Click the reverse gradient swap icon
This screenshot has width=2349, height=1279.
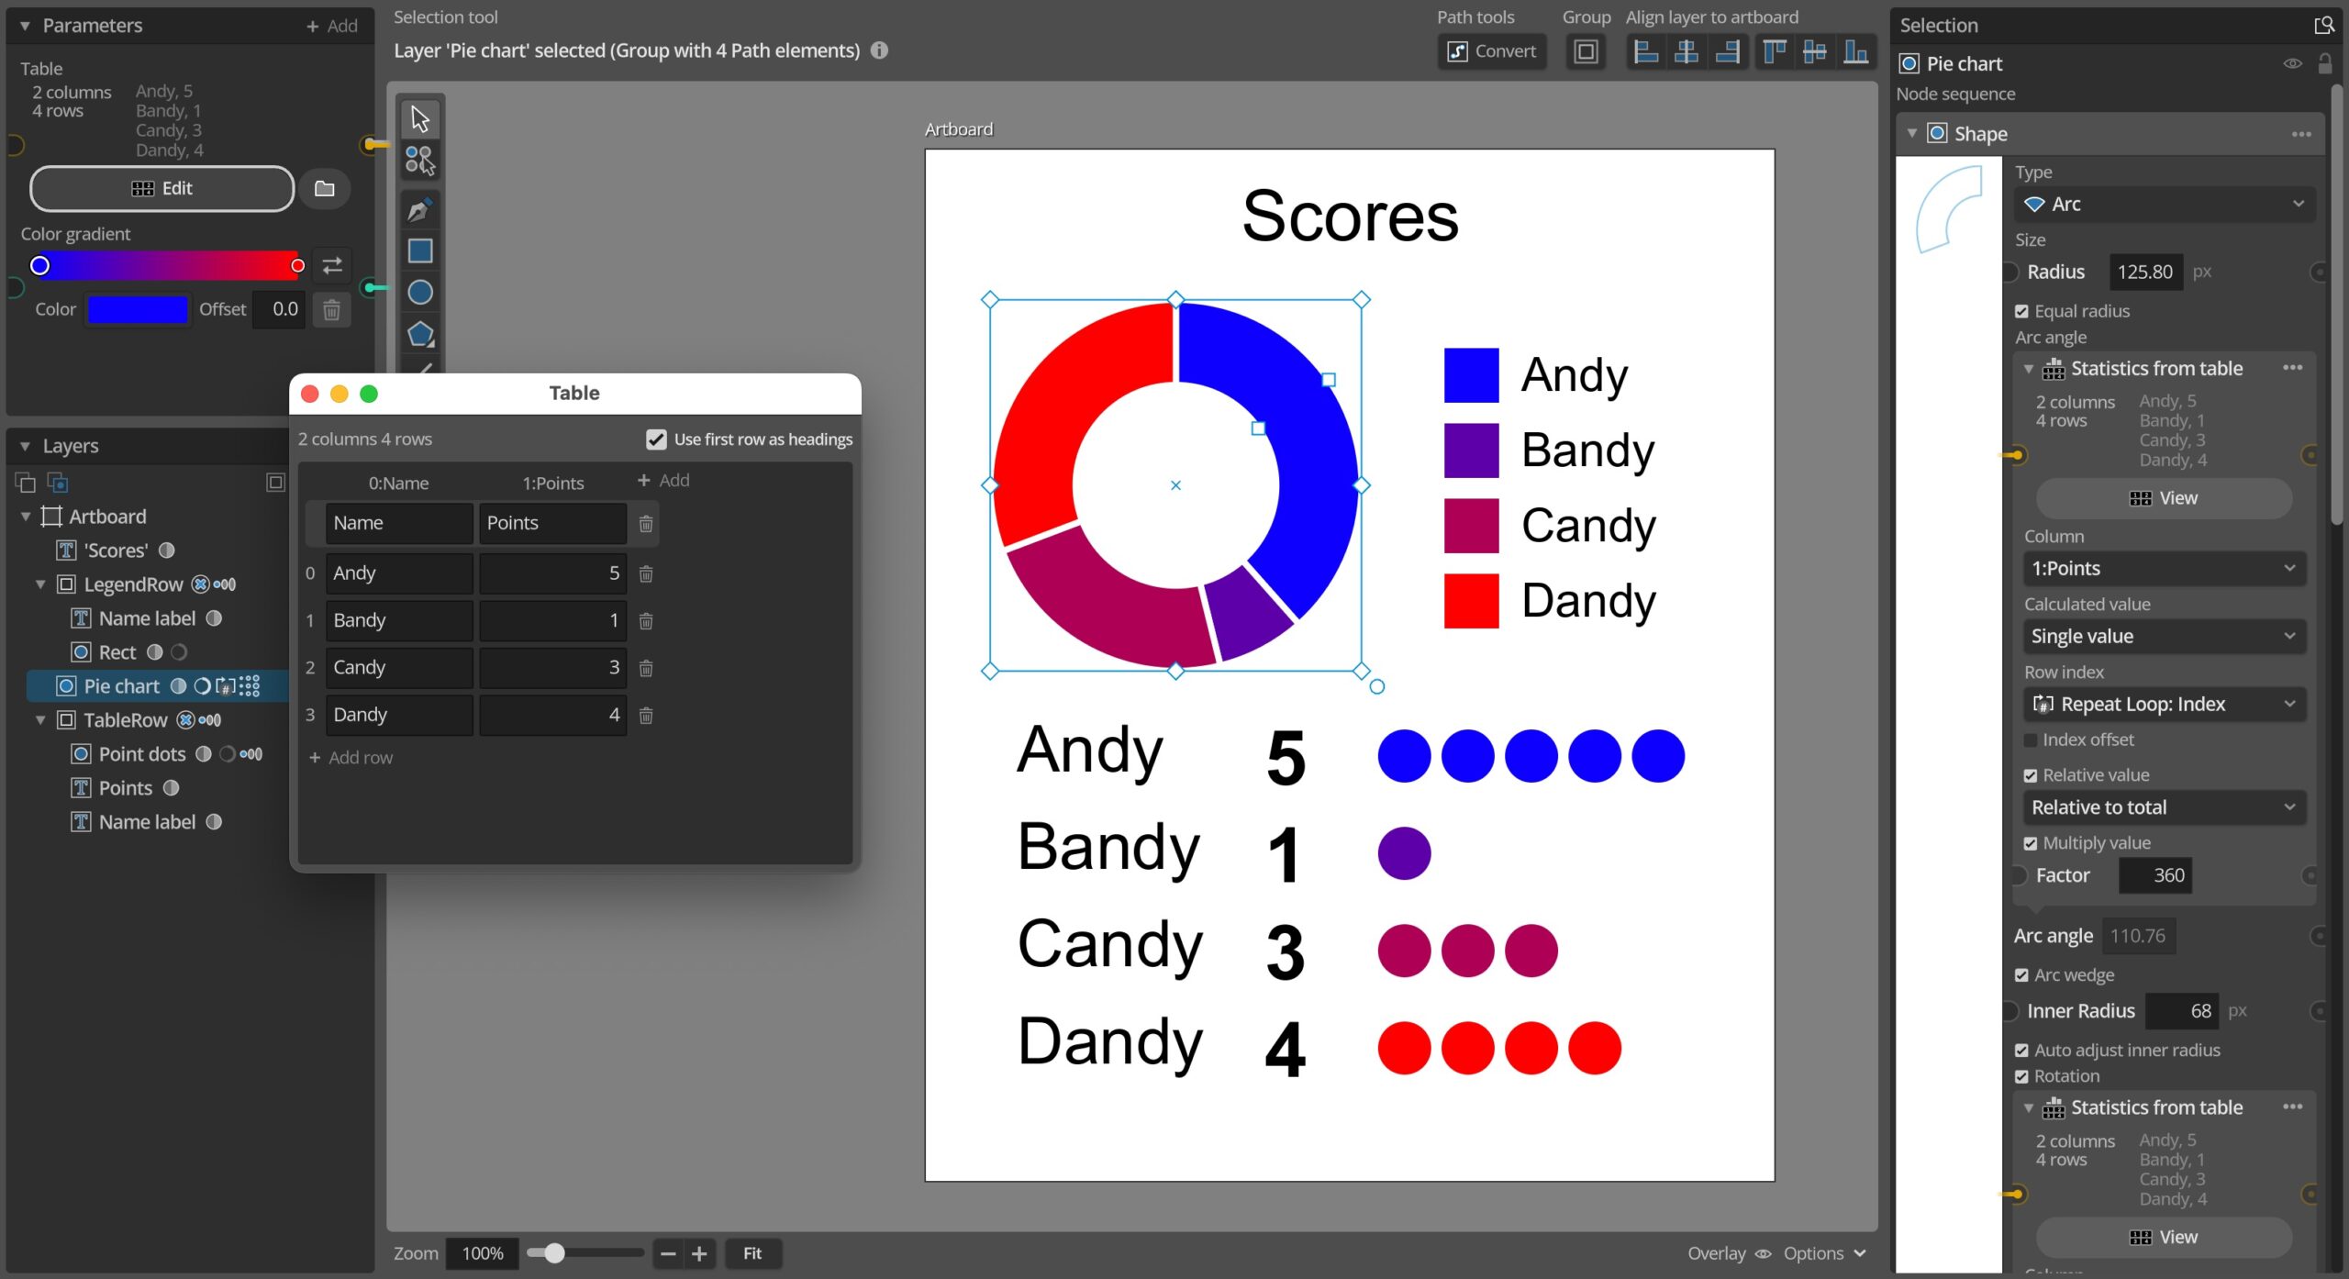(332, 265)
